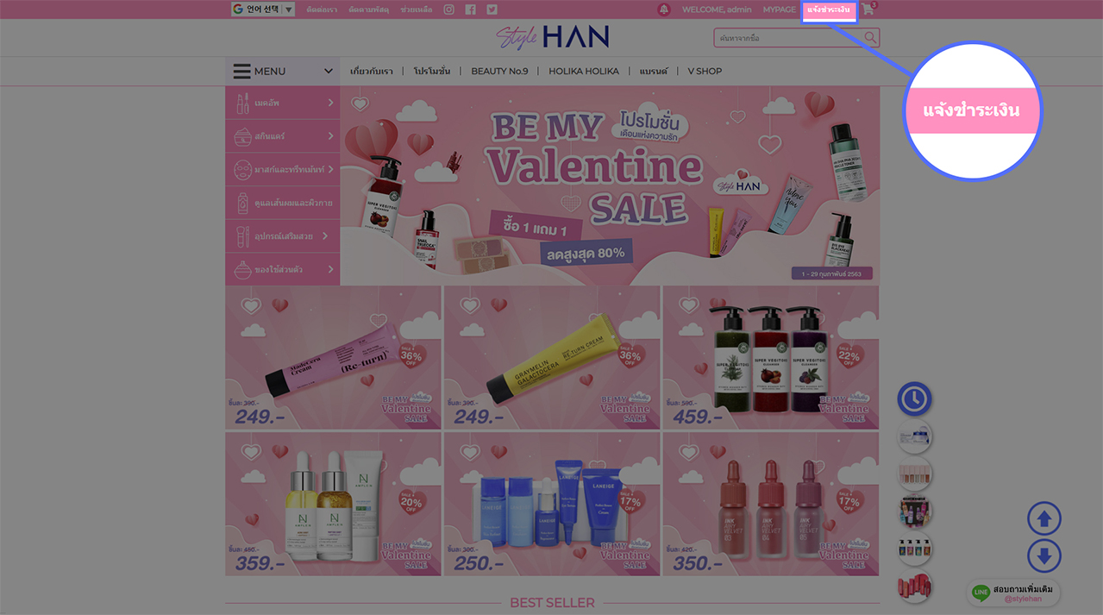This screenshot has height=615, width=1103.
Task: Click the ดูแลเส้นผมและผิวกาย category label
Action: click(x=294, y=203)
